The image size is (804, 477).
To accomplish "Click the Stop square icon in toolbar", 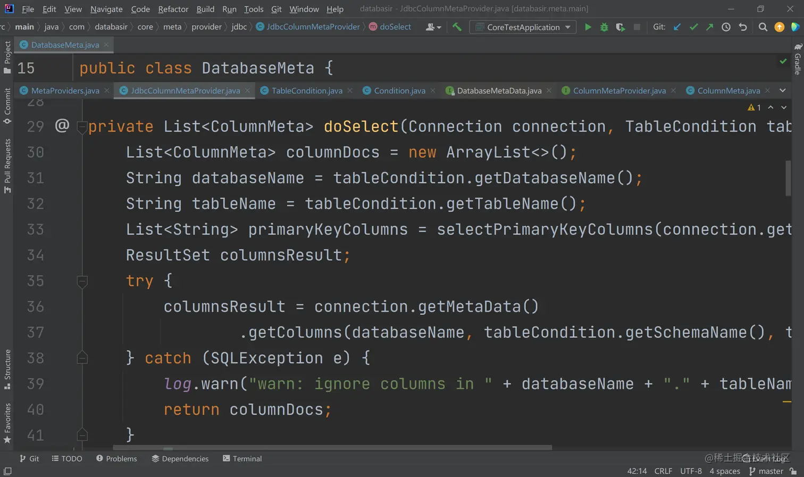I will [636, 27].
